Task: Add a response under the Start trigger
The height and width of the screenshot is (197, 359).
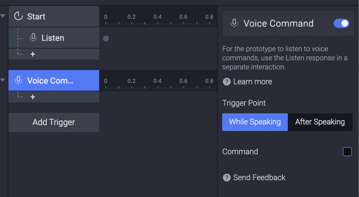Action: pos(33,54)
